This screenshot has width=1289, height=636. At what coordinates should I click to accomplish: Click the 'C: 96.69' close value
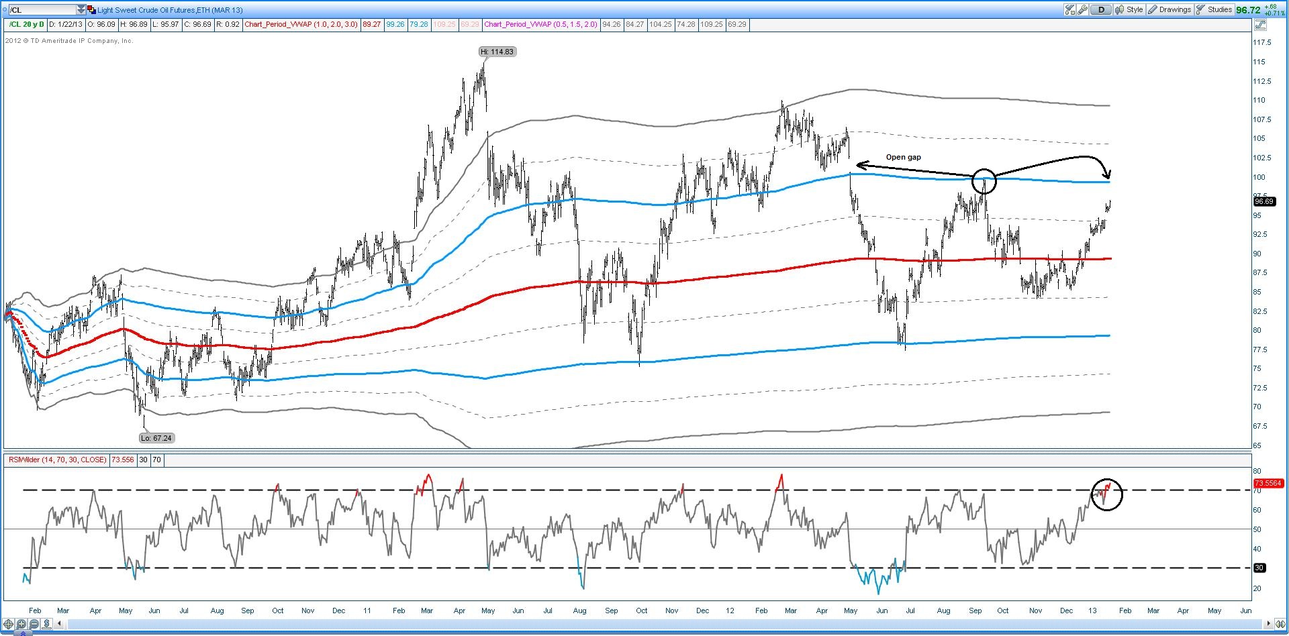coord(199,25)
